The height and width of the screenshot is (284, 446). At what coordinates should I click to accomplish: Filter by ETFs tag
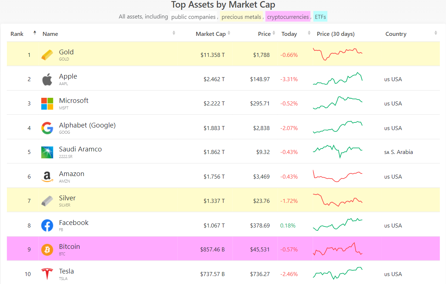point(320,17)
